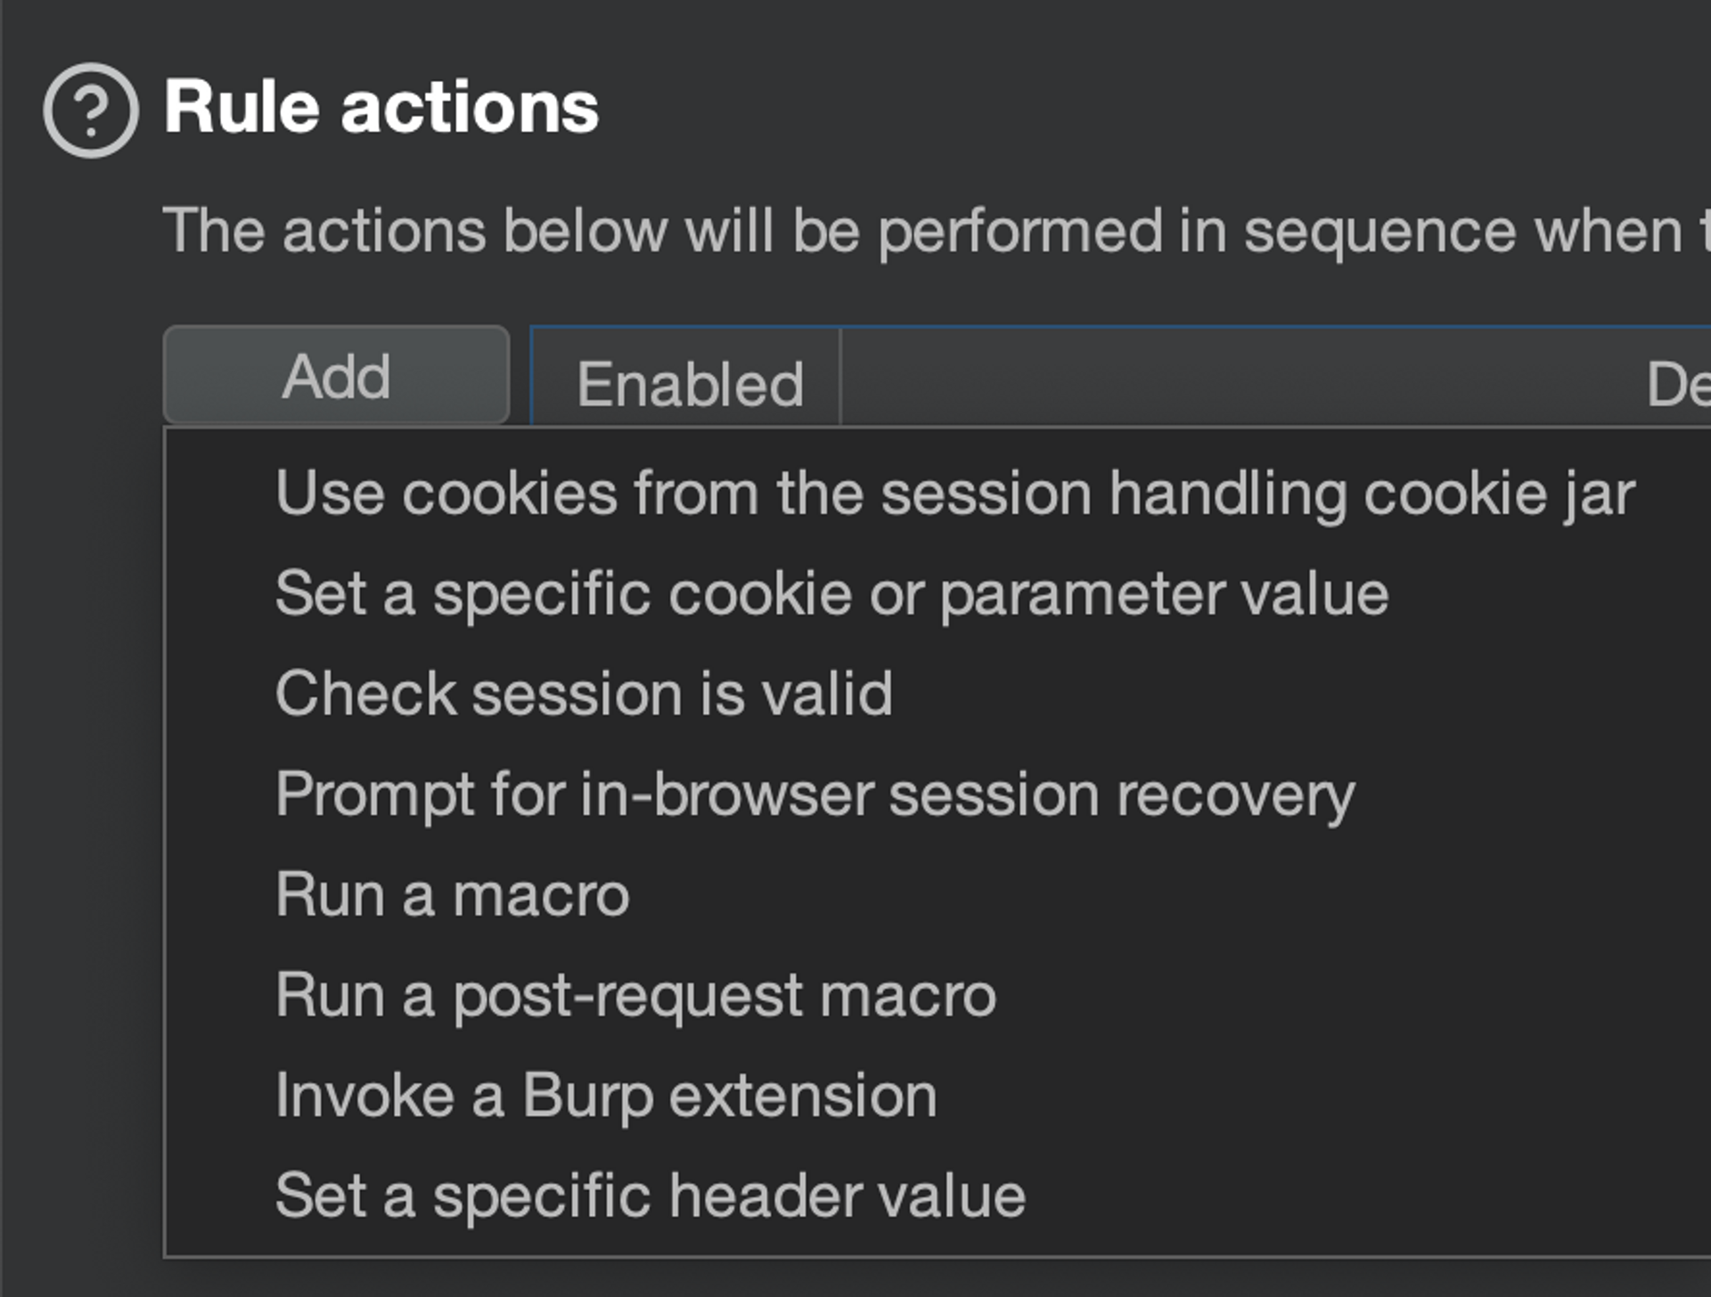Click the Rule actions heading text
The image size is (1711, 1297).
pyautogui.click(x=381, y=108)
